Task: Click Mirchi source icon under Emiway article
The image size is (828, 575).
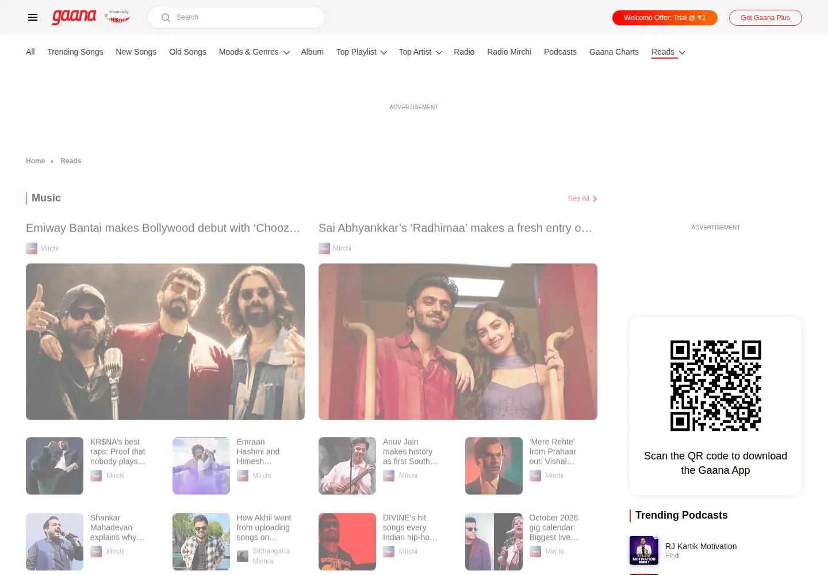Action: tap(32, 248)
